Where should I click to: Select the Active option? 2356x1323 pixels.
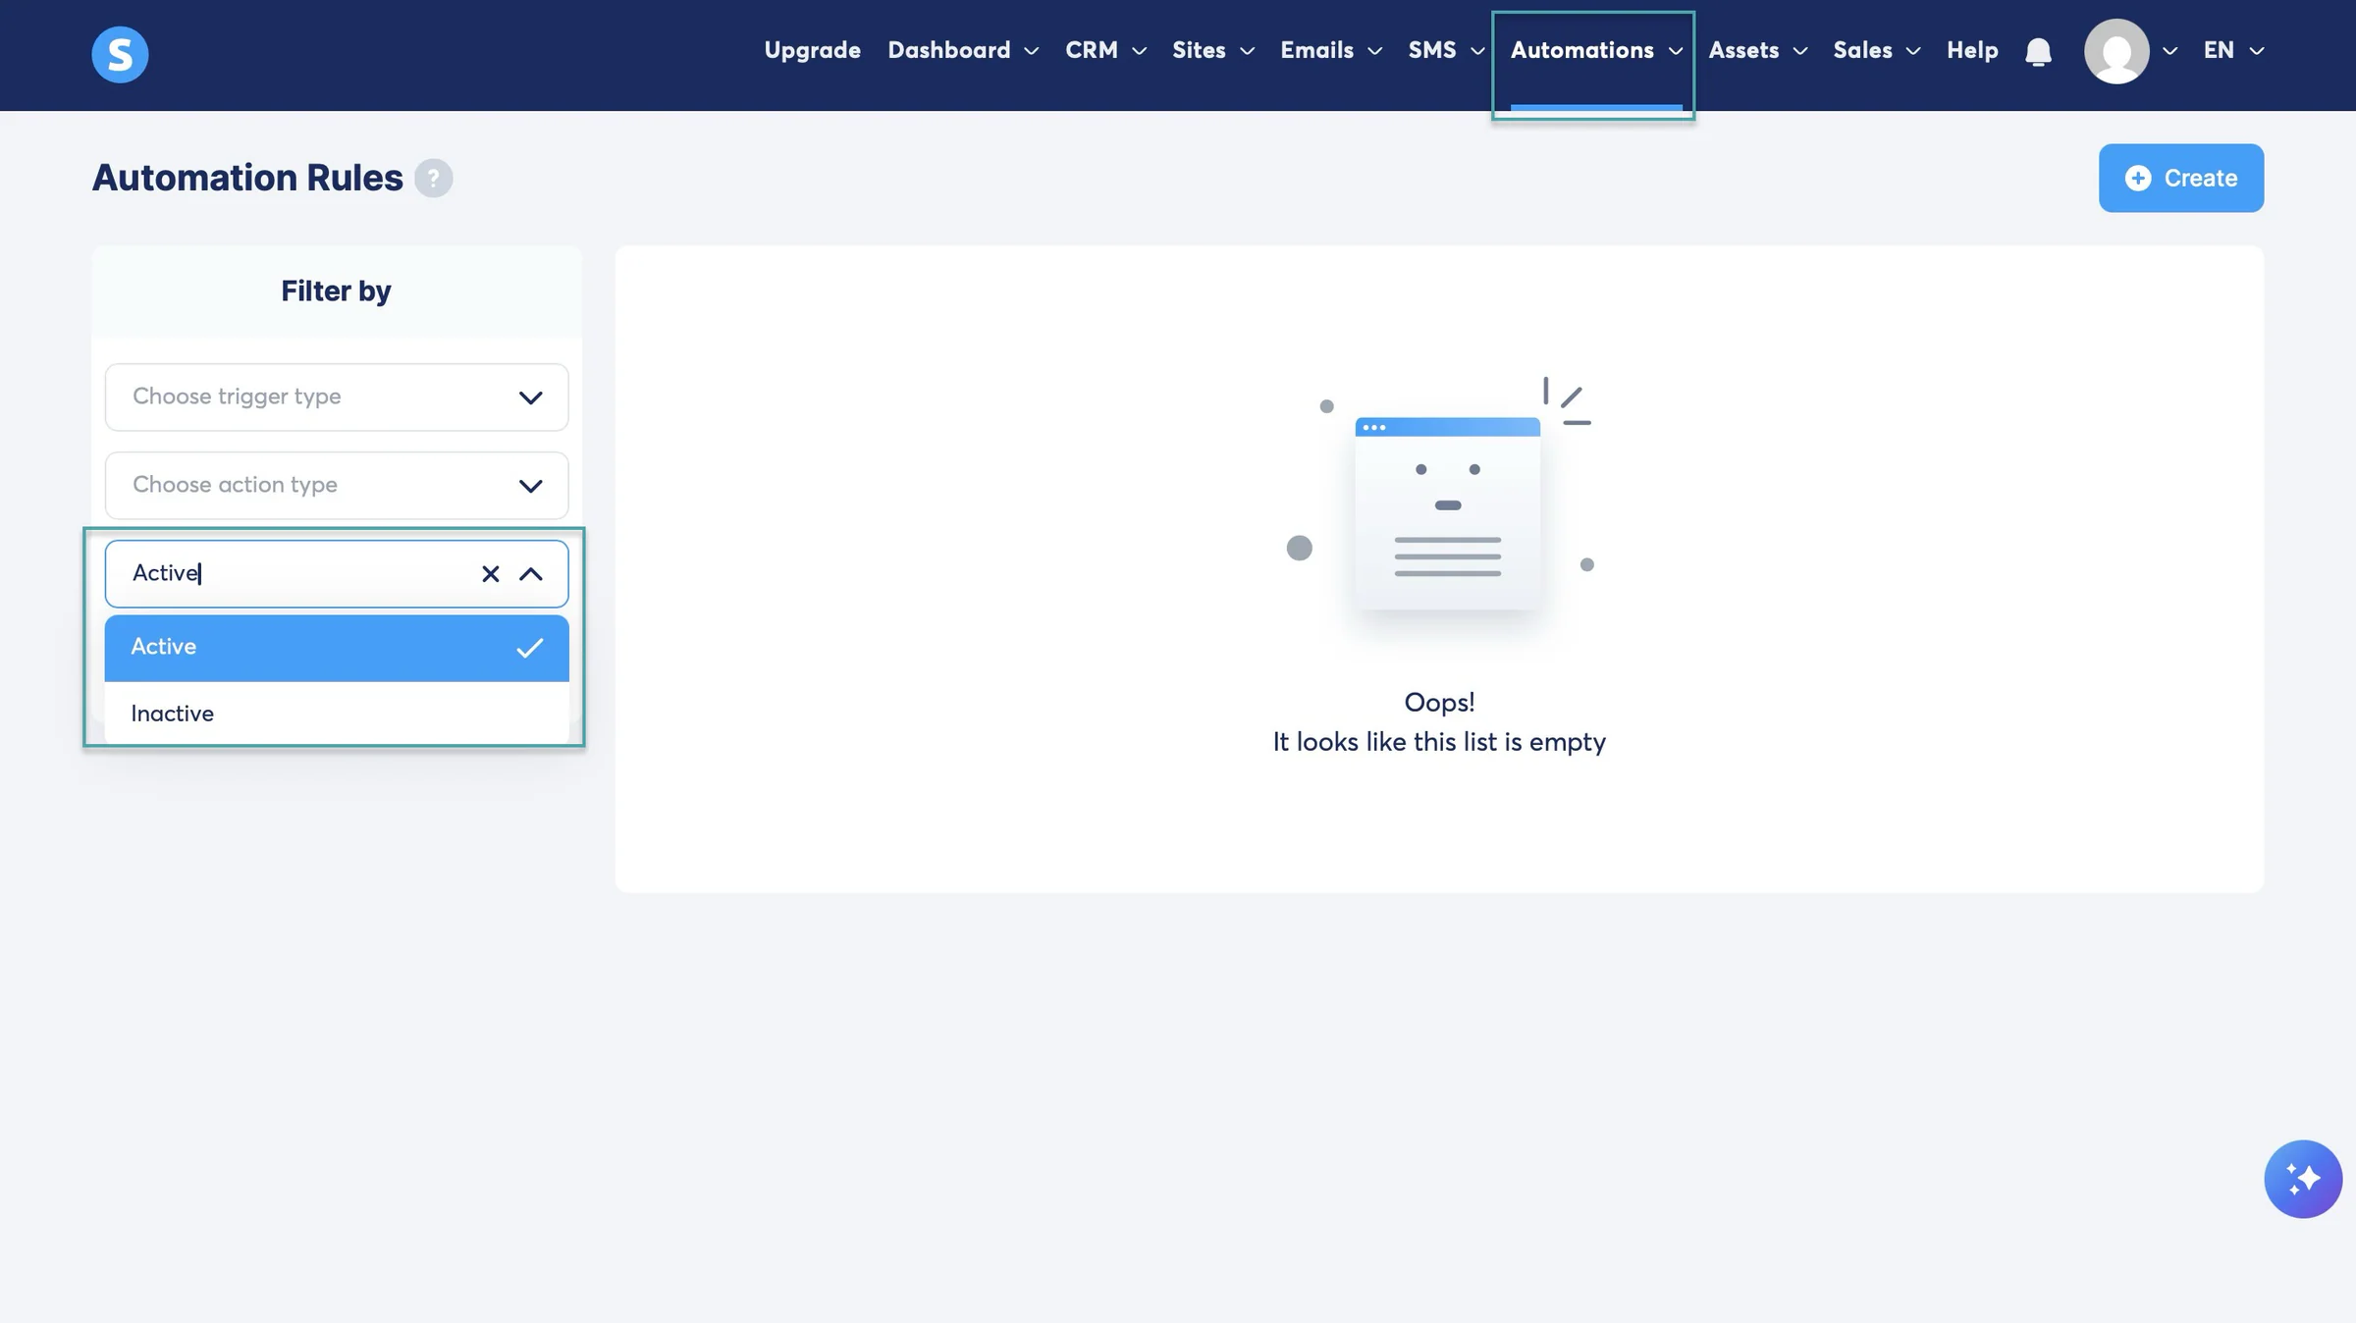point(337,648)
